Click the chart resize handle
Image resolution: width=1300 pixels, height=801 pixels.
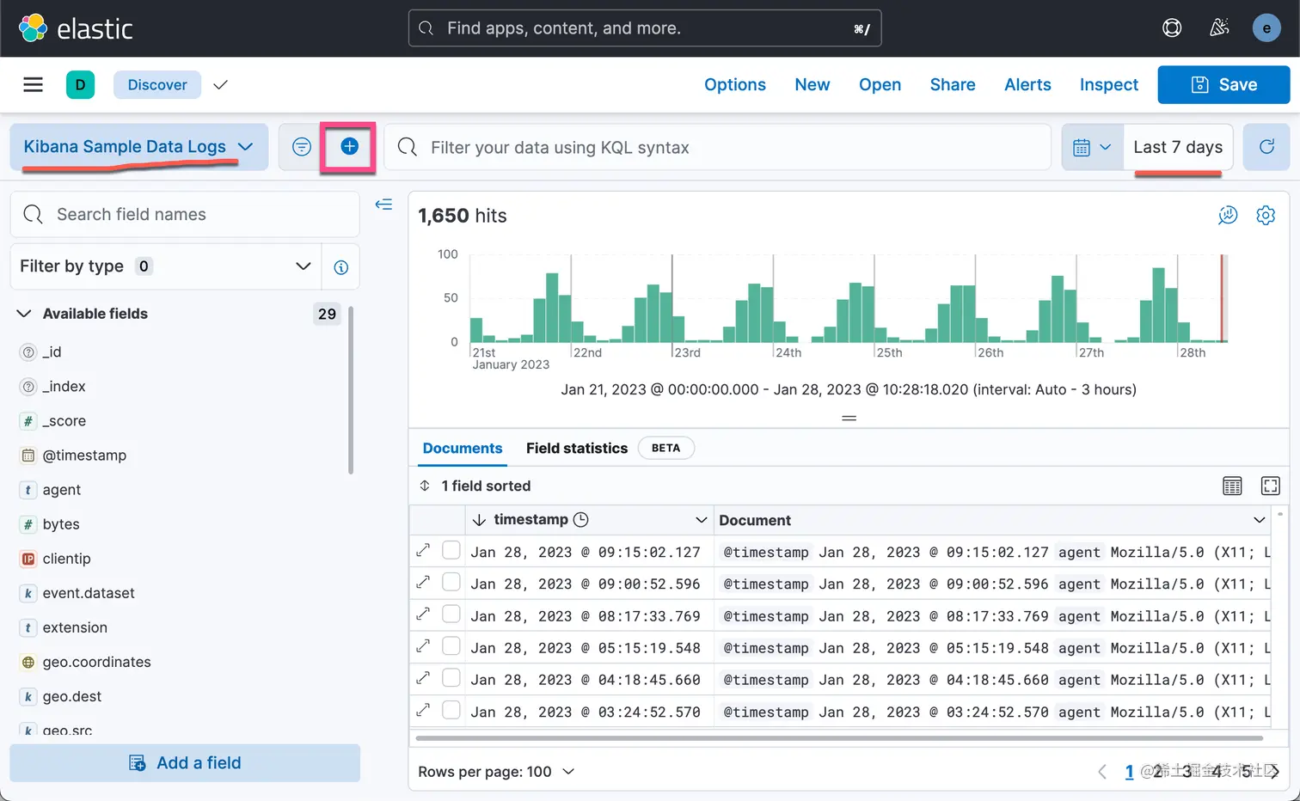point(849,419)
